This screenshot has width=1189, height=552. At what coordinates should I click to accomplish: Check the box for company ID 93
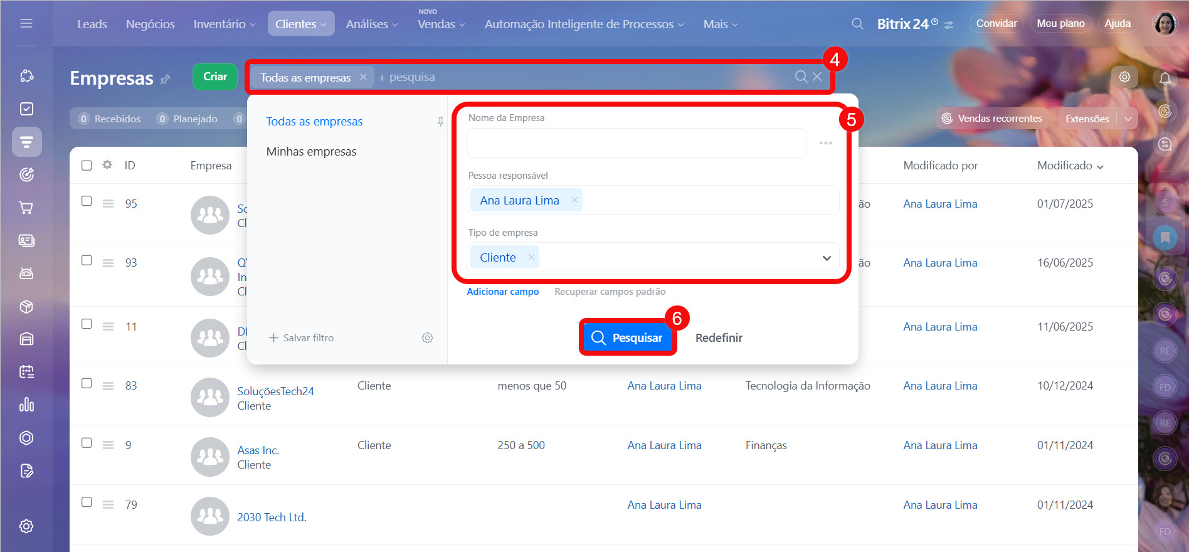click(x=87, y=260)
